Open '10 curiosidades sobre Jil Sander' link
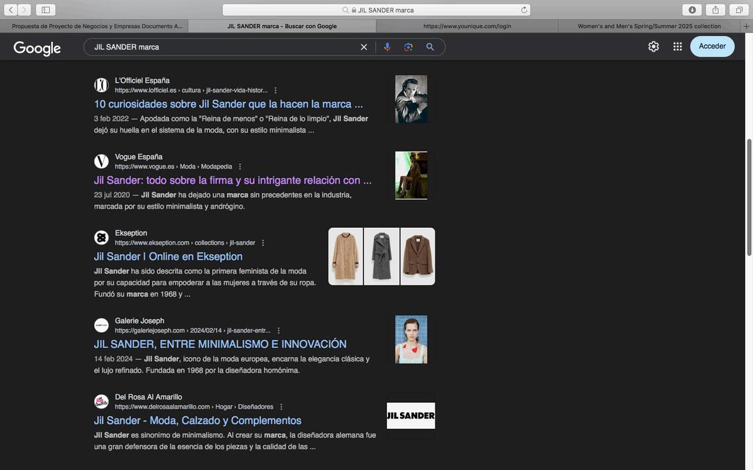753x470 pixels. tap(229, 104)
